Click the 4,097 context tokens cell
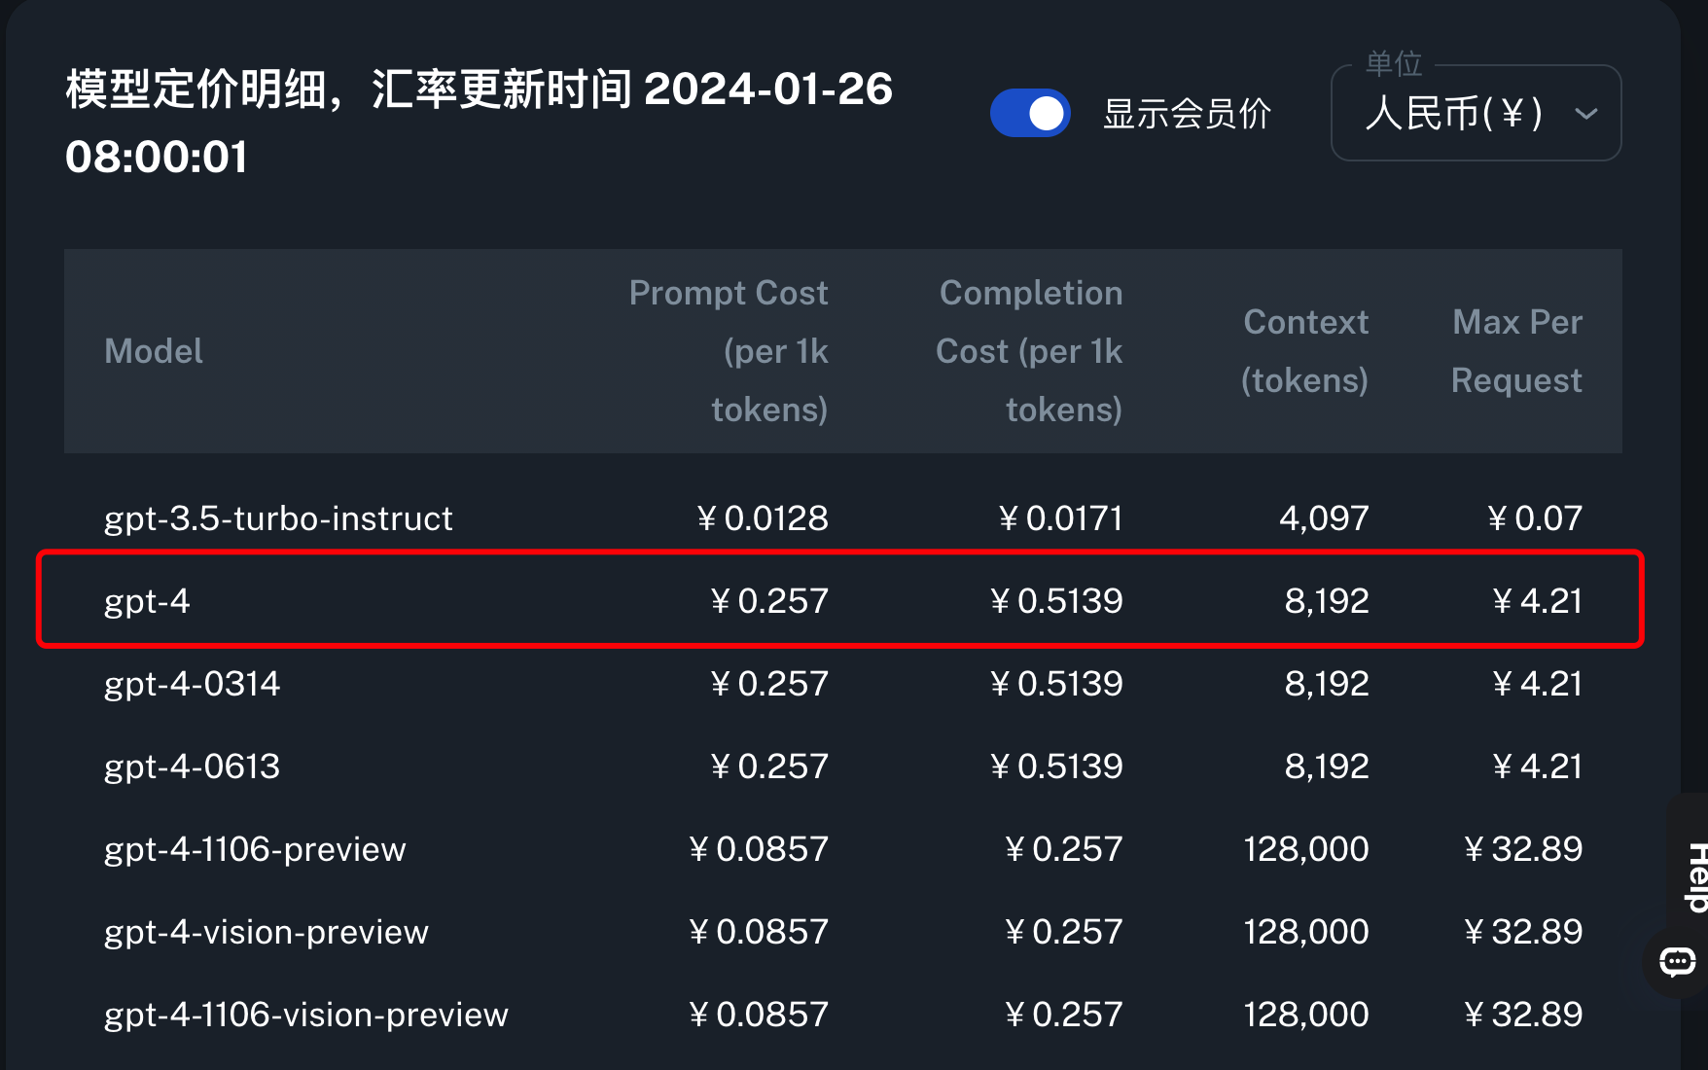This screenshot has height=1070, width=1708. pos(1324,518)
